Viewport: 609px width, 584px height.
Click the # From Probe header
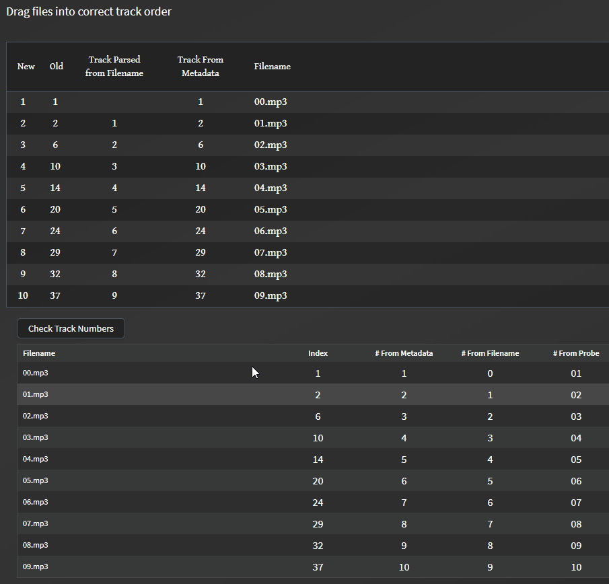tap(576, 353)
